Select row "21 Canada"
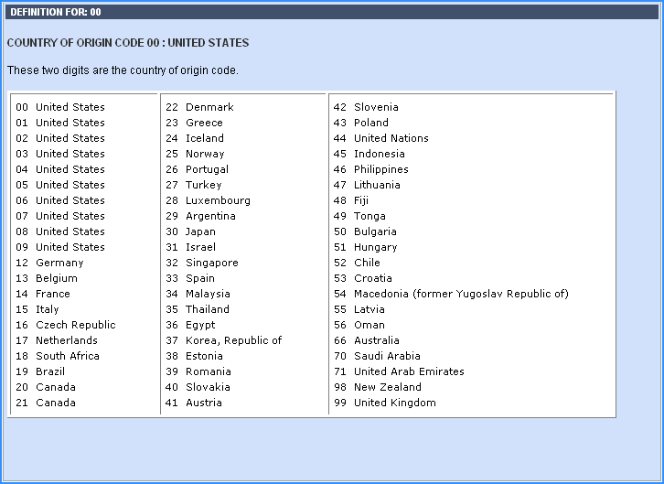 pyautogui.click(x=46, y=403)
